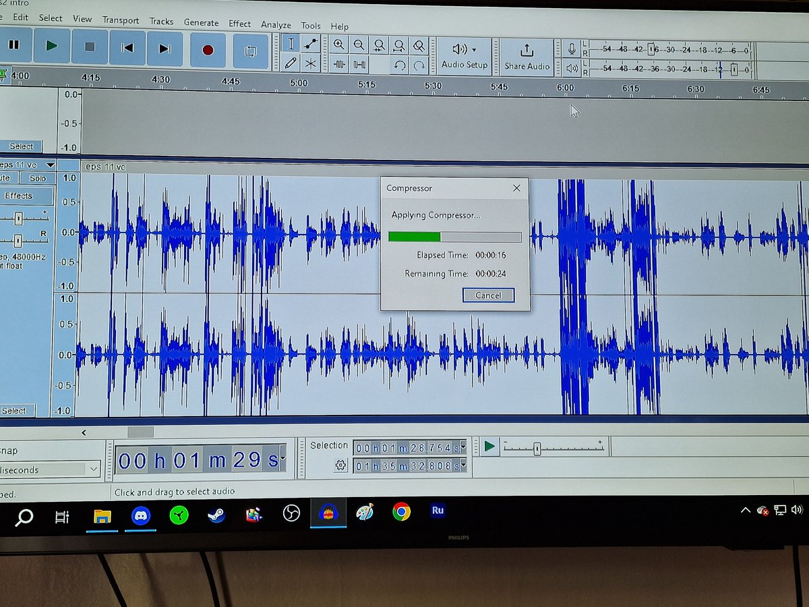Trim audio outside the selection
809x607 pixels.
click(339, 64)
